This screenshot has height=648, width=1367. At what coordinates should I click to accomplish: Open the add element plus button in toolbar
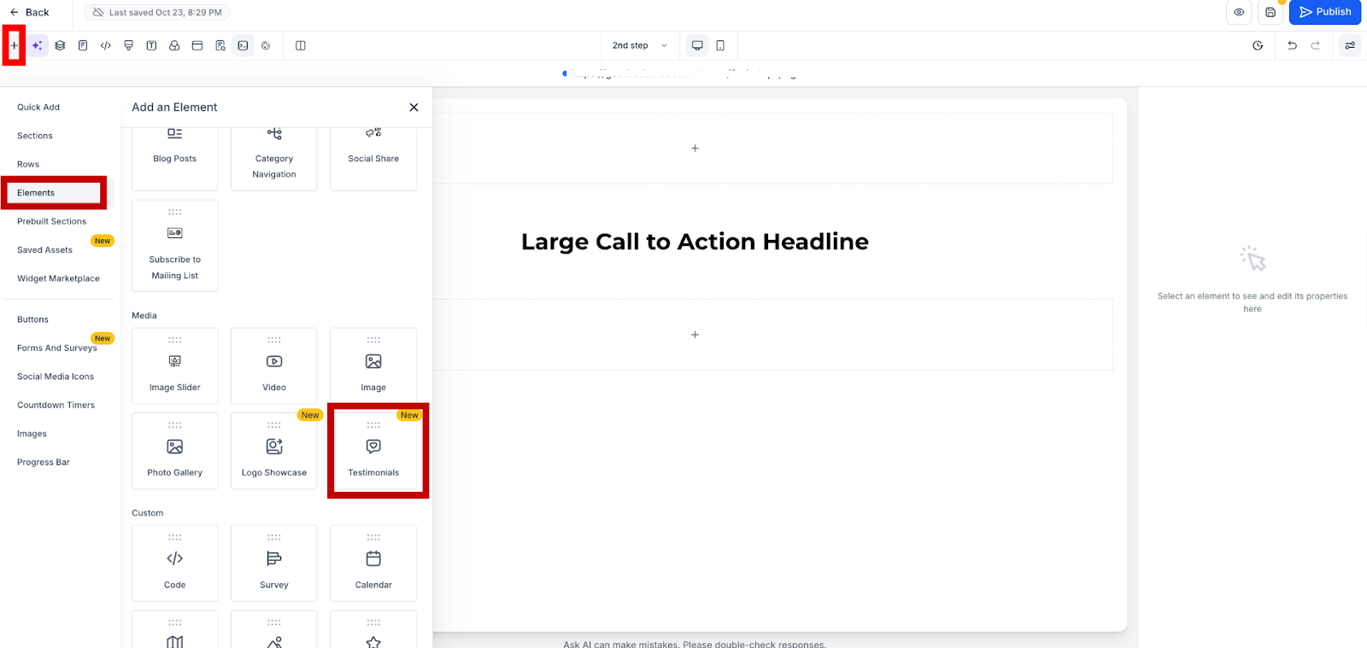point(14,45)
